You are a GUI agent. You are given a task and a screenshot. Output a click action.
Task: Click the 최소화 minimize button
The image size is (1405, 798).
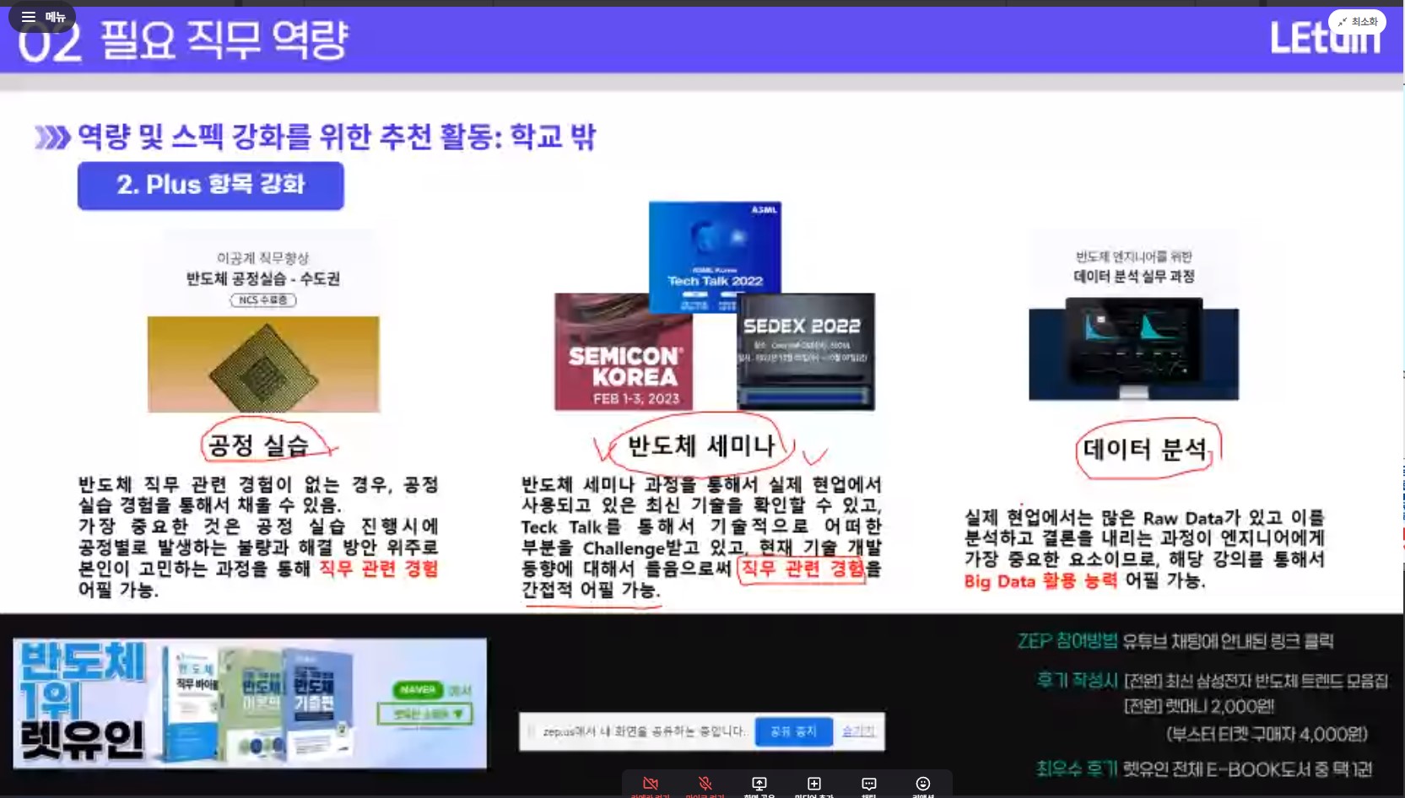(x=1357, y=21)
